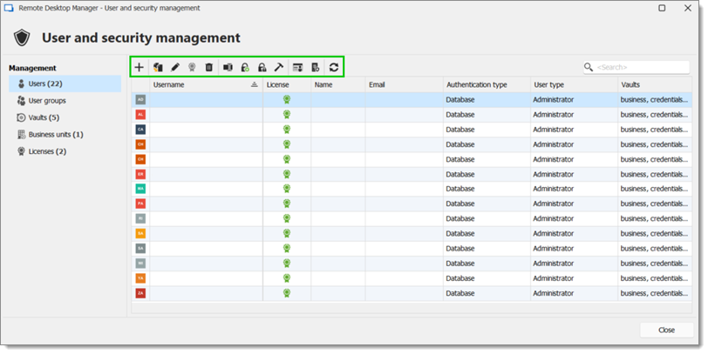Click the pencil edit user icon

click(x=175, y=67)
